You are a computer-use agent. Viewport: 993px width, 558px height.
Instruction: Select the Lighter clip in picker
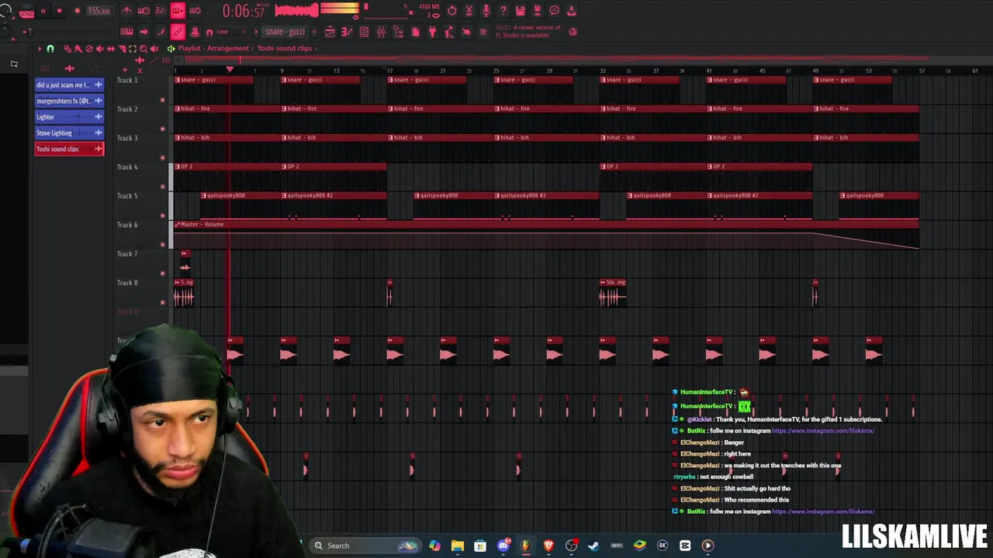click(69, 117)
